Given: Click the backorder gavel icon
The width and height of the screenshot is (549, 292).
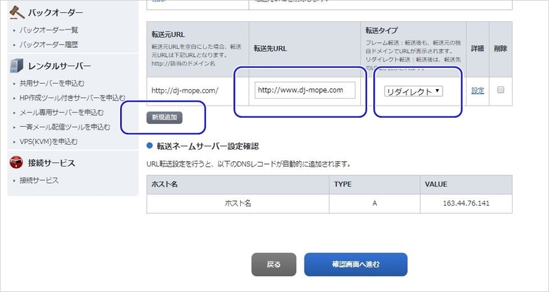Looking at the screenshot, I should (16, 12).
